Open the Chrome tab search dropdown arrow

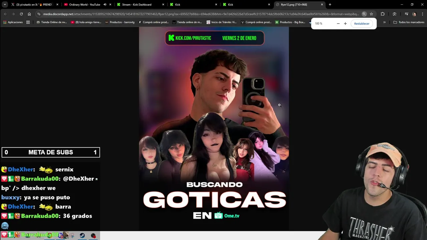pyautogui.click(x=5, y=5)
